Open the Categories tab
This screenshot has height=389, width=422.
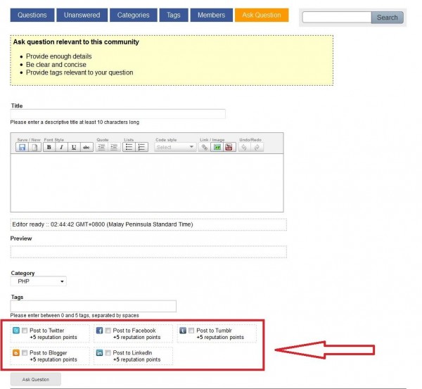click(134, 15)
